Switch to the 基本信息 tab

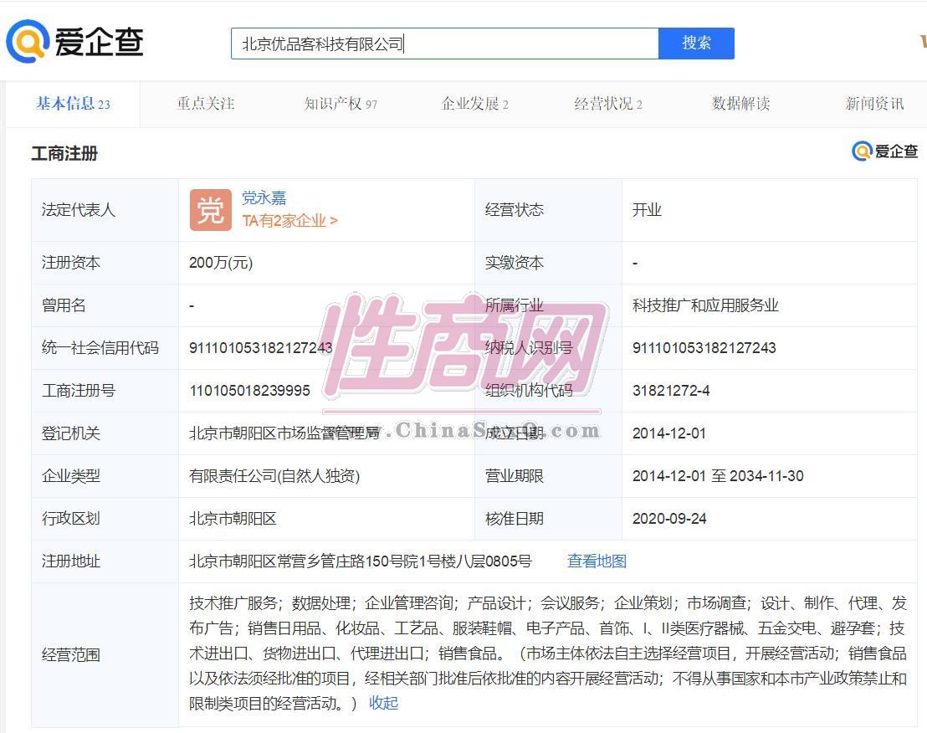pyautogui.click(x=72, y=104)
